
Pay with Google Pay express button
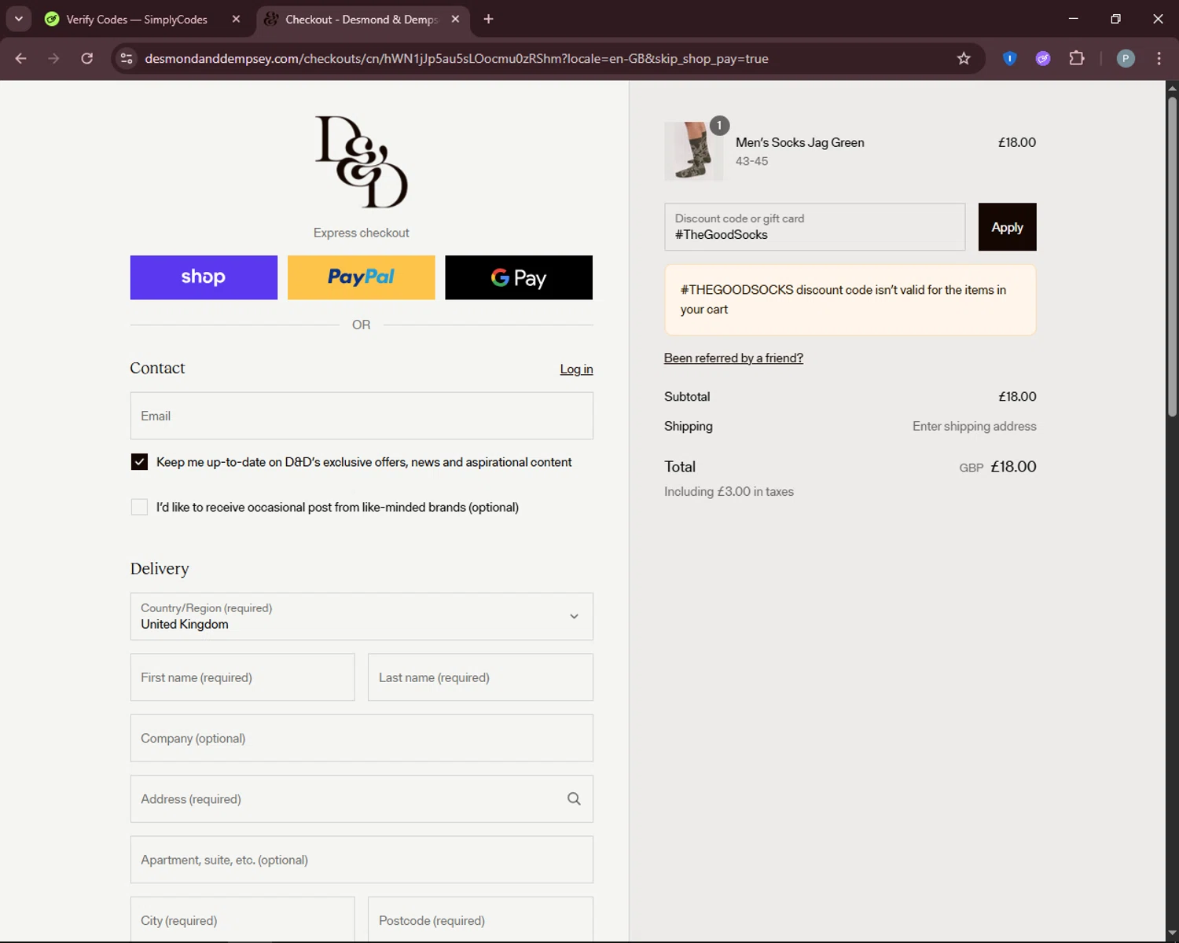pos(519,277)
